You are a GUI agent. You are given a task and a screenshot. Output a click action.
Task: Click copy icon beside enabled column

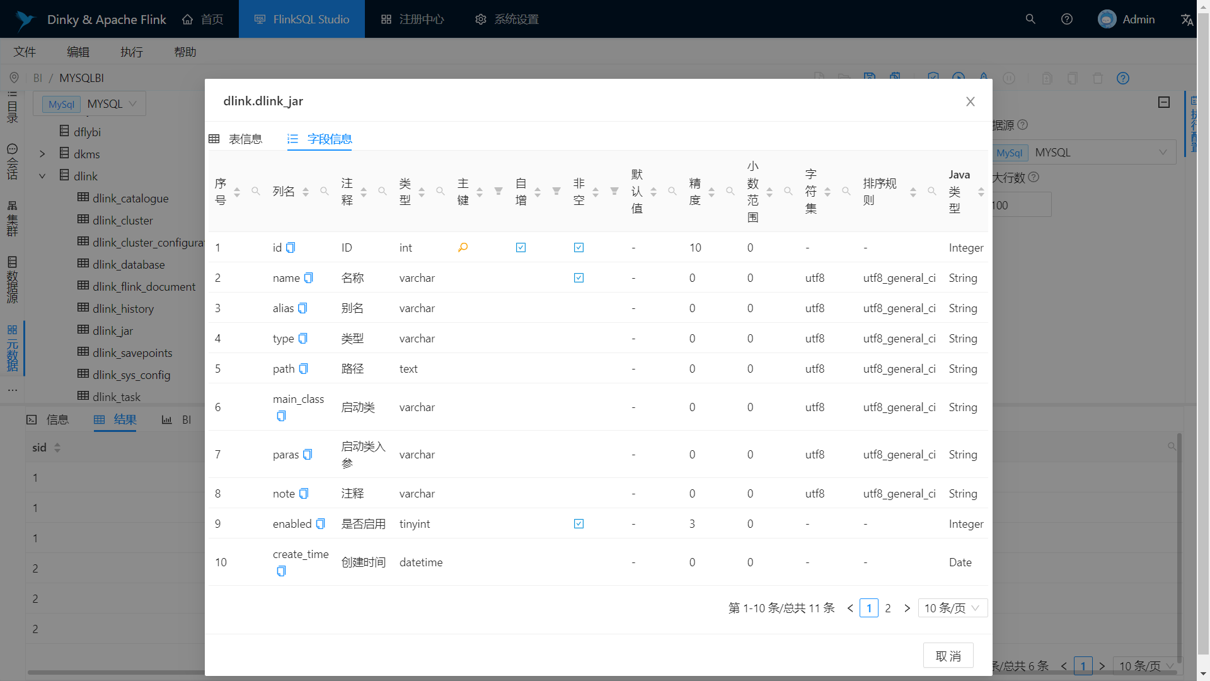click(x=320, y=524)
